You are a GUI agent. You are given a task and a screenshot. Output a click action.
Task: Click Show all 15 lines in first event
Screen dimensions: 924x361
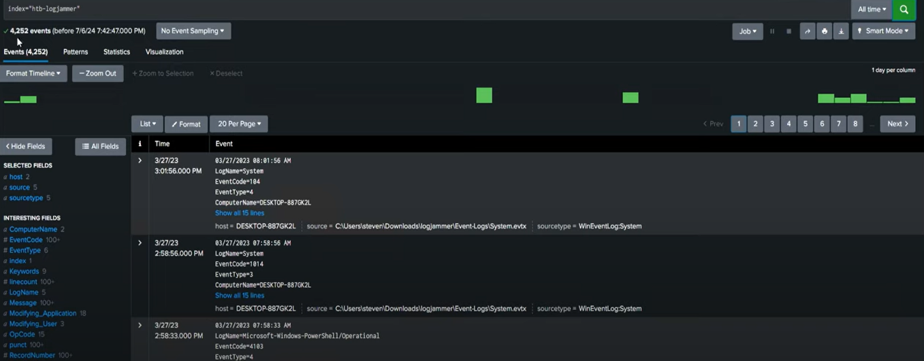[x=240, y=213]
